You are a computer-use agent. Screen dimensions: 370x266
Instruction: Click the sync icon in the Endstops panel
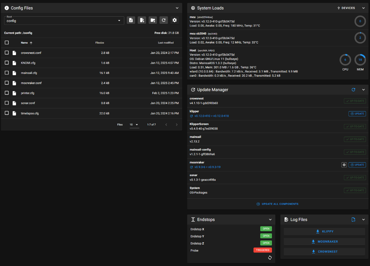coord(270,258)
